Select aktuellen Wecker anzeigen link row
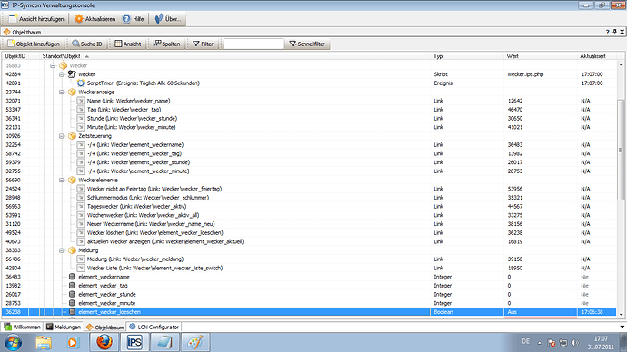 (309, 241)
